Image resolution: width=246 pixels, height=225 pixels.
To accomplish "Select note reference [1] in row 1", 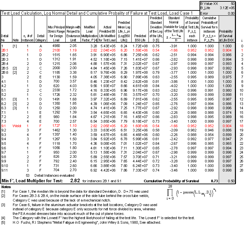I will tap(15, 46).
